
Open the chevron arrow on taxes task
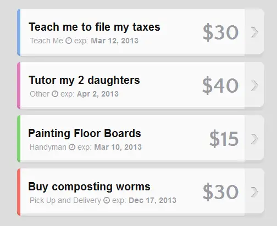coord(254,32)
